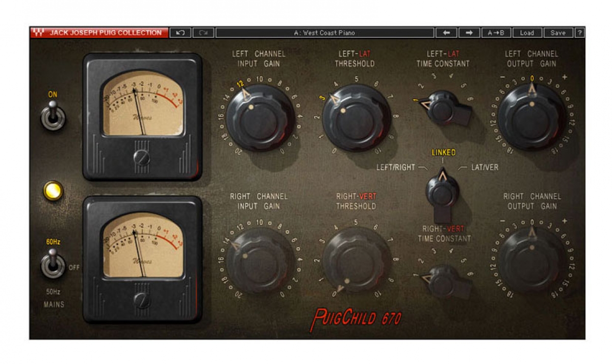Image resolution: width=612 pixels, height=364 pixels.
Task: Select the LAT/VER mode label
Action: point(485,167)
